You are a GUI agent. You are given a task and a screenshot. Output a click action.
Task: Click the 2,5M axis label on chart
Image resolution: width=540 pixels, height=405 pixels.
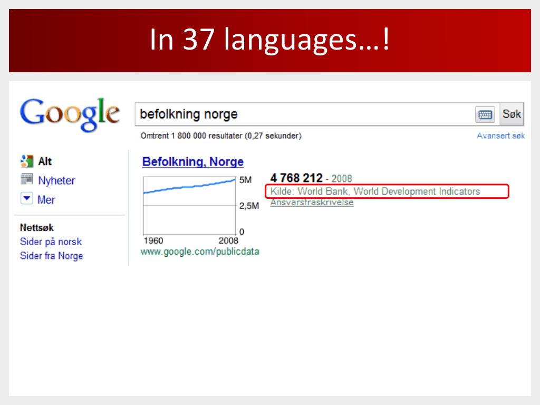(x=249, y=206)
